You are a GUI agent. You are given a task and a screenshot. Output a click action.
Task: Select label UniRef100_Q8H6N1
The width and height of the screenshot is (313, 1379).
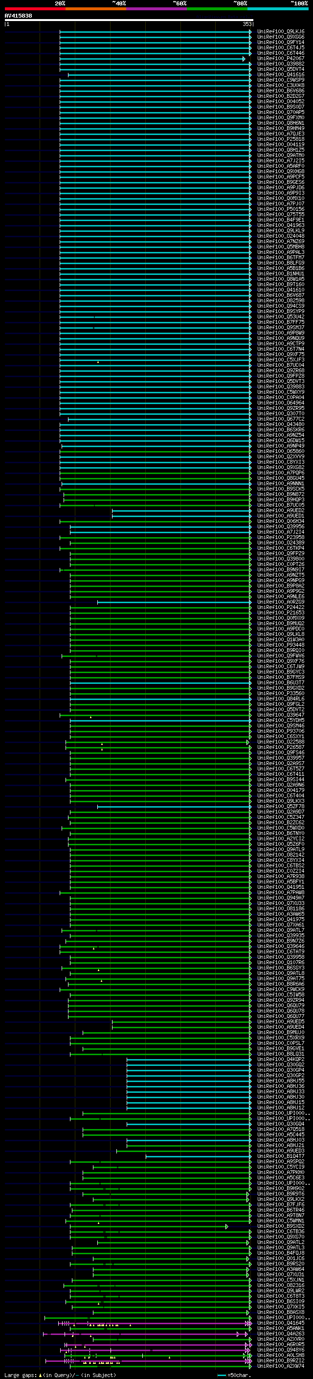(x=281, y=123)
